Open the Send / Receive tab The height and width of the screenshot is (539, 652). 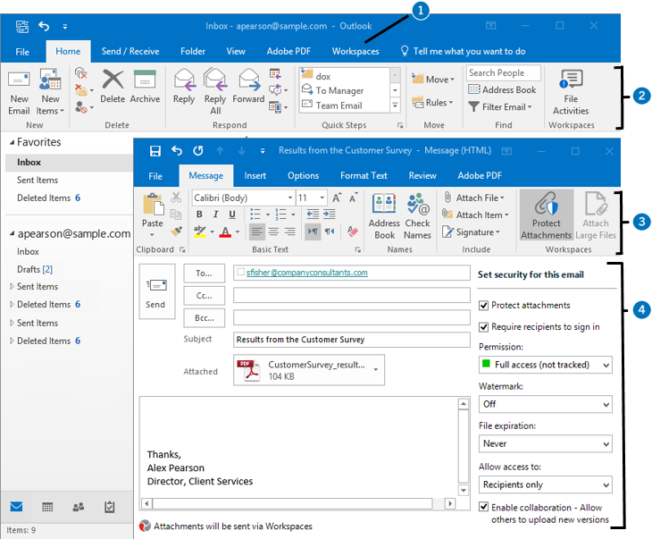click(130, 51)
